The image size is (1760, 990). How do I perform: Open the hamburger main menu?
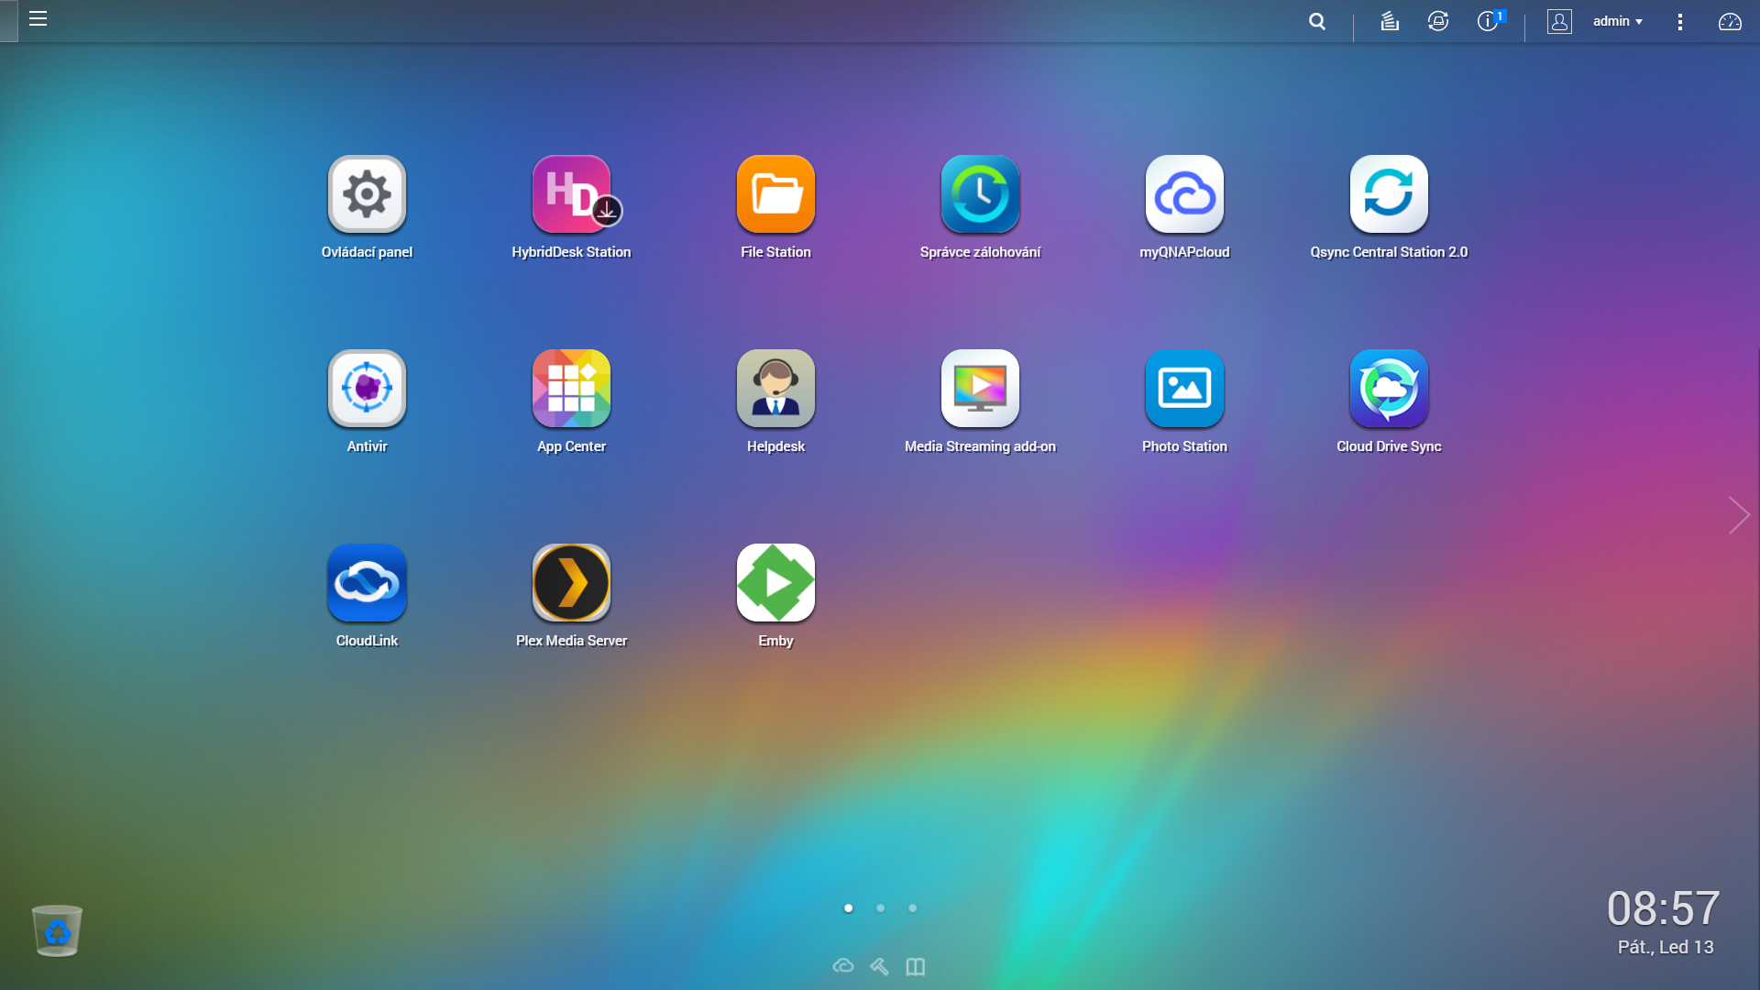38,19
